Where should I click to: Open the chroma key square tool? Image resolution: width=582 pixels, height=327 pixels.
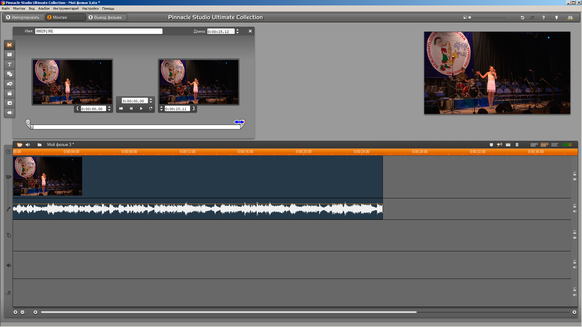tap(9, 103)
